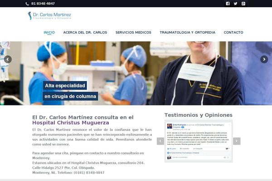Click the 'en cirugía de columna' caption
The height and width of the screenshot is (181, 272).
point(70,96)
